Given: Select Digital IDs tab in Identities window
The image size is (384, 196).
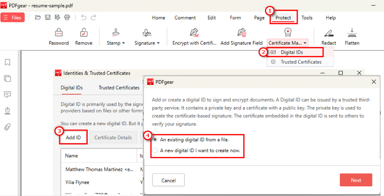Looking at the screenshot, I should (72, 88).
